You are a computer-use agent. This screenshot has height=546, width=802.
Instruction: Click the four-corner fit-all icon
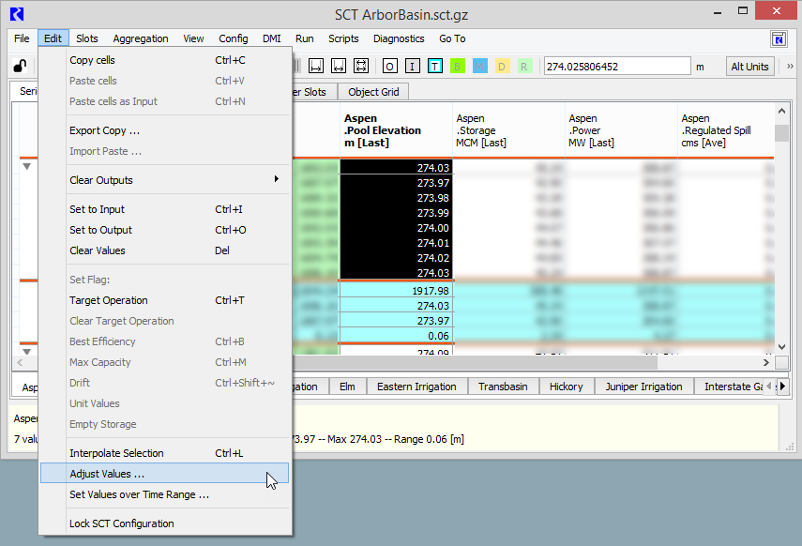(x=361, y=67)
